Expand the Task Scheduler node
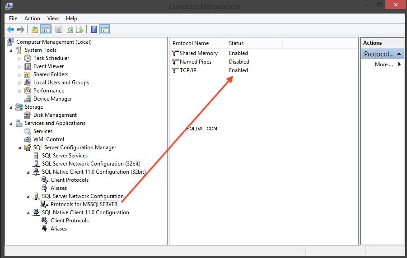 pyautogui.click(x=19, y=59)
